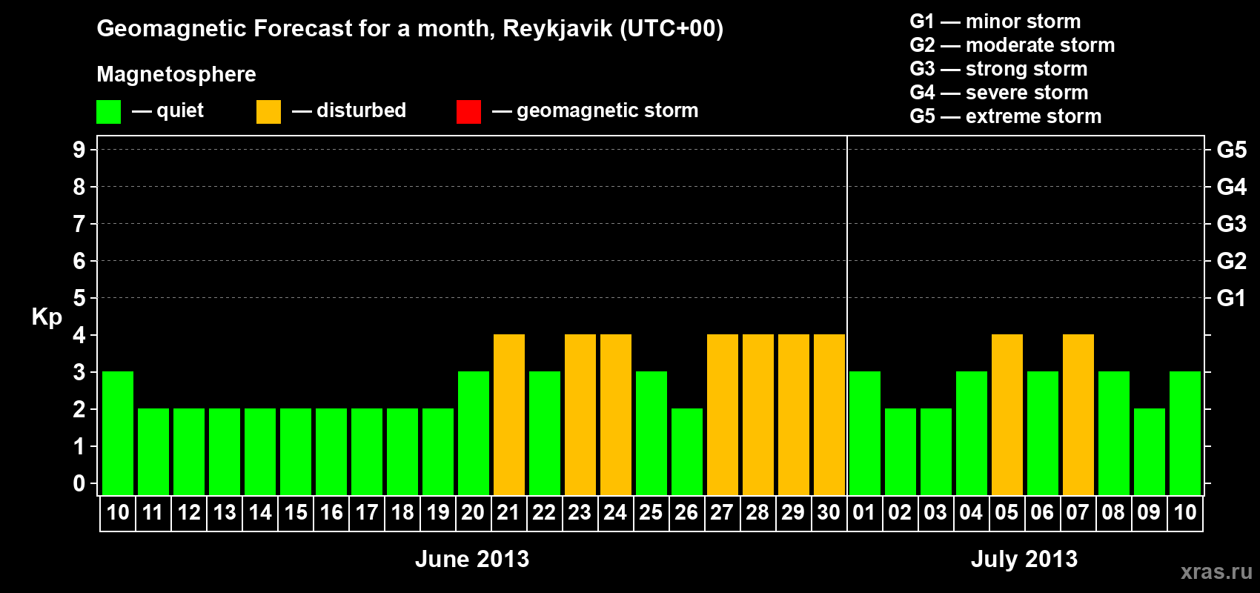Click the 'Kp' axis label

[x=47, y=317]
